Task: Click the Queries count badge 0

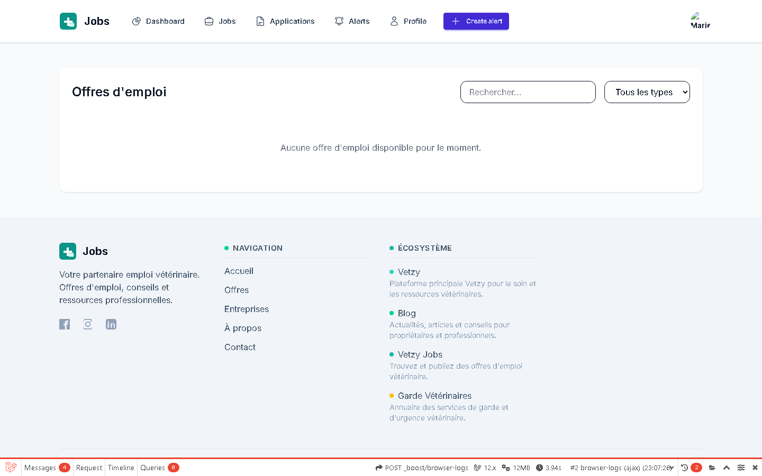Action: (x=174, y=468)
